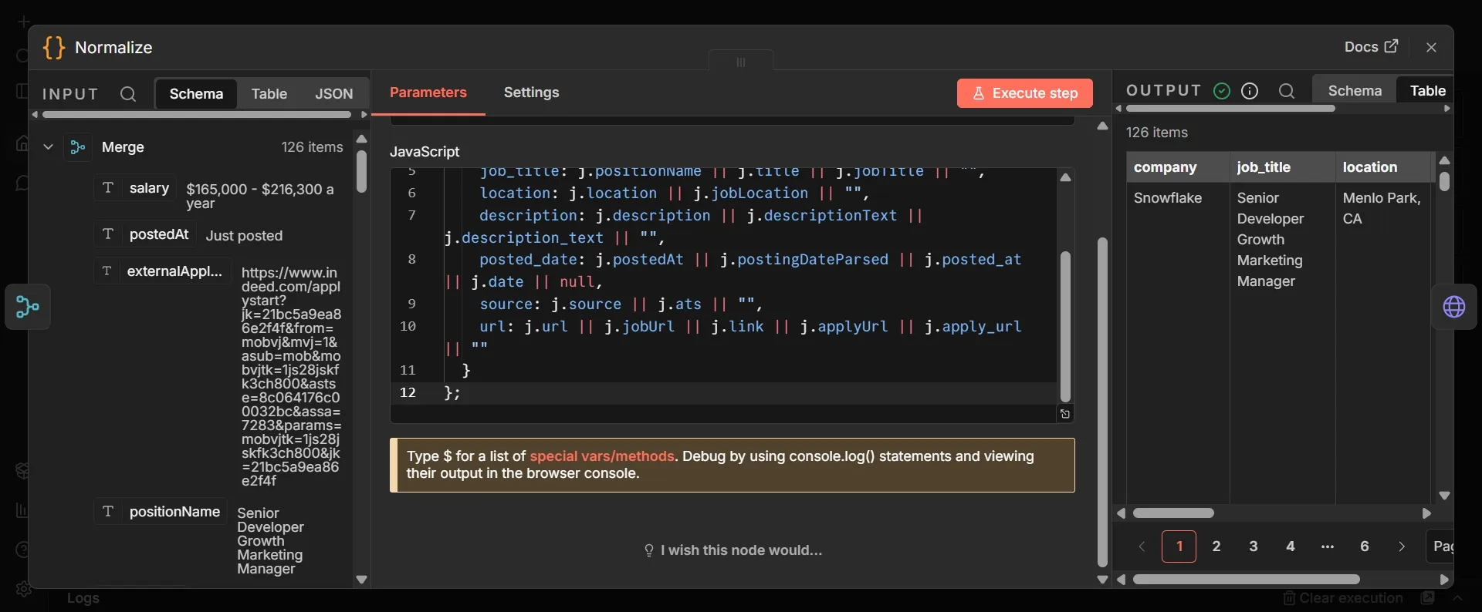Image resolution: width=1482 pixels, height=612 pixels.
Task: Switch input view to Table
Action: pos(269,94)
